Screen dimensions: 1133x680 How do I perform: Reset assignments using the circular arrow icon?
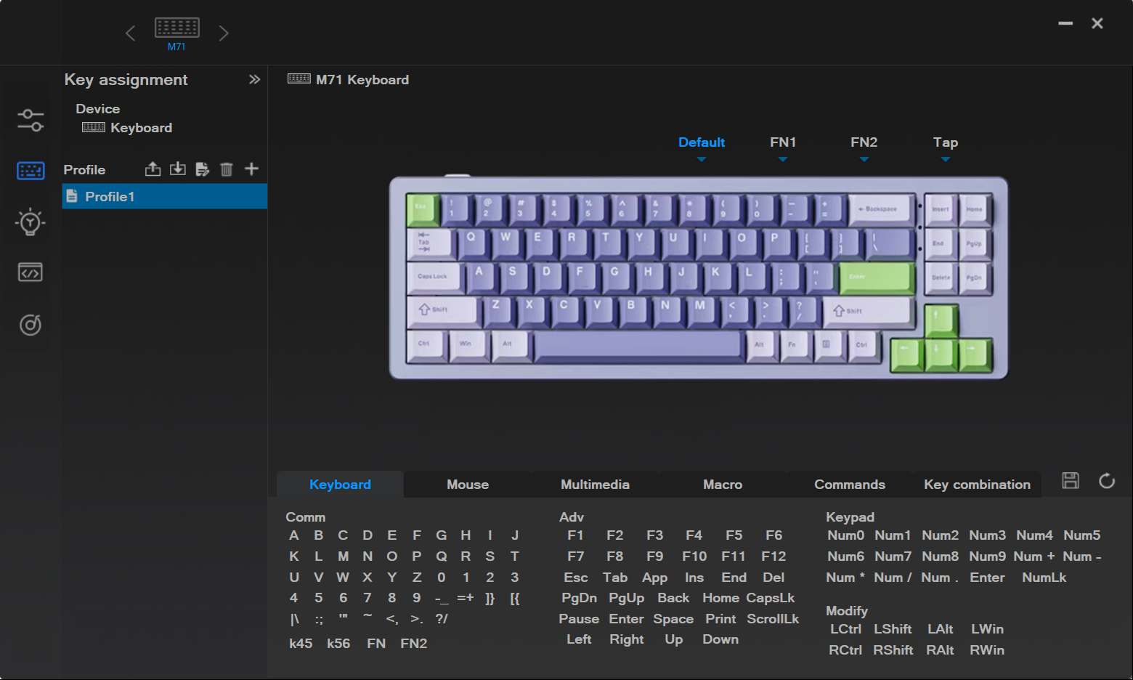coord(1107,480)
